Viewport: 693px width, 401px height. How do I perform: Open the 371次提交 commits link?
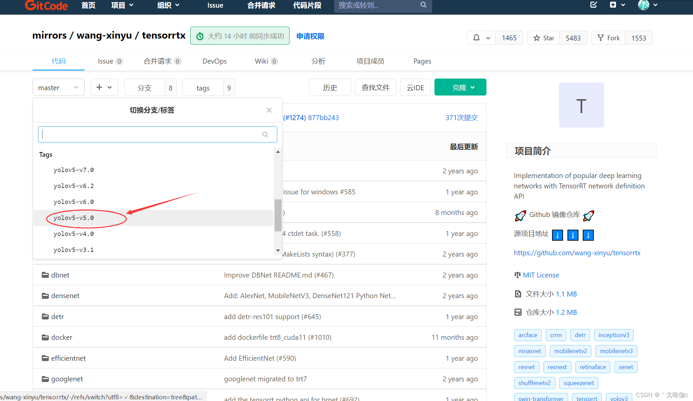pos(461,118)
